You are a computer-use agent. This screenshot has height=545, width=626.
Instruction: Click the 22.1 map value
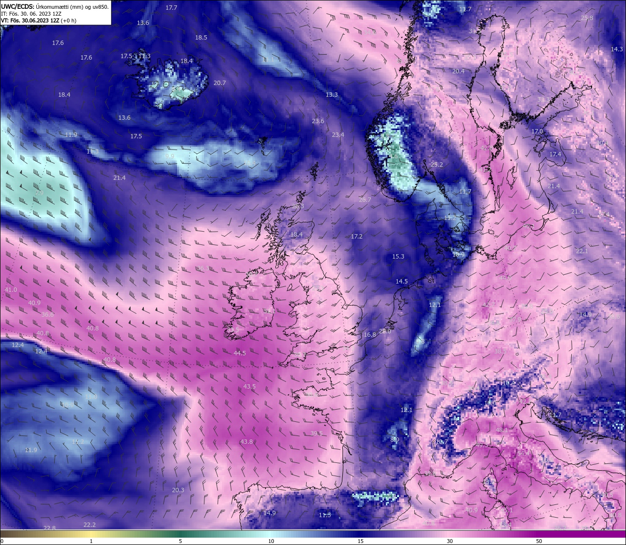582,251
